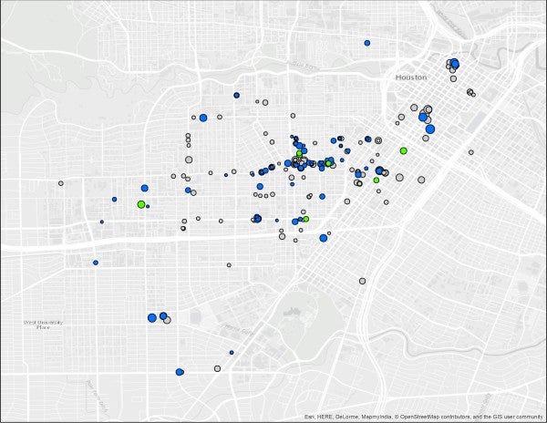
Task: Select the southernmost blue map marker
Action: (180, 372)
